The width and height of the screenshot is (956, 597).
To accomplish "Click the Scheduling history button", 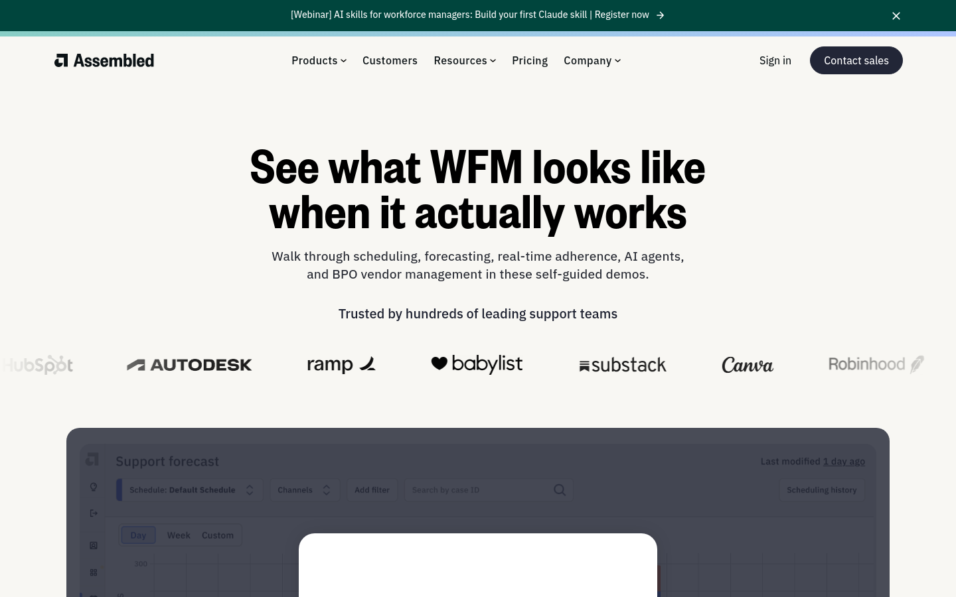I will coord(822,490).
